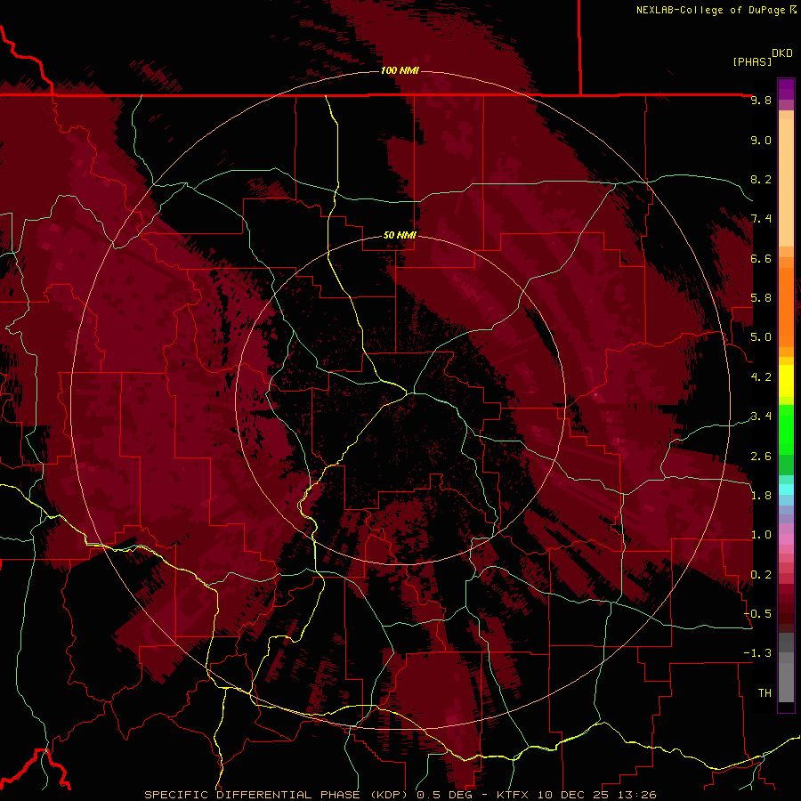This screenshot has width=801, height=801.
Task: Select the 1.8 legend value
Action: pos(761,496)
